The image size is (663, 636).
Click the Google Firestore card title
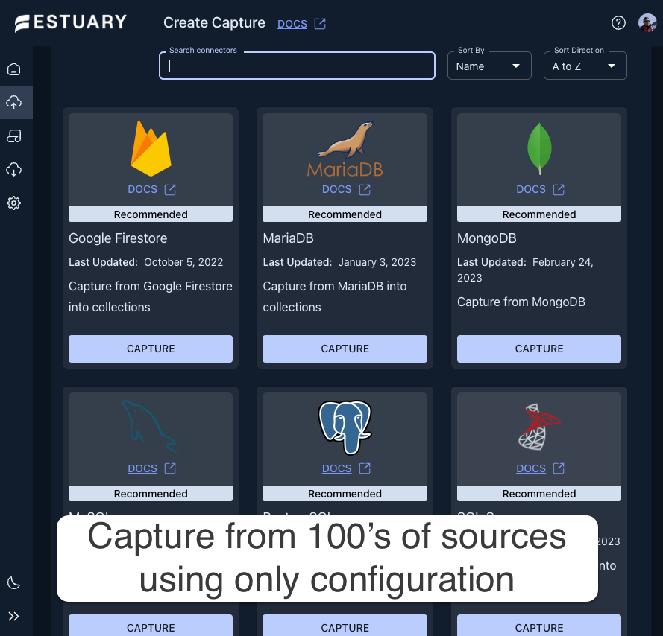coord(118,238)
